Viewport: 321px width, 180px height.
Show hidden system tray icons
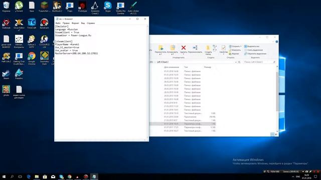pos(293,176)
